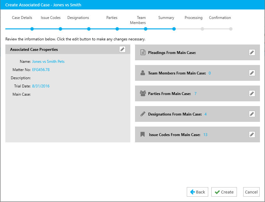Cancel the associated case wizard
The height and width of the screenshot is (202, 265).
click(251, 192)
